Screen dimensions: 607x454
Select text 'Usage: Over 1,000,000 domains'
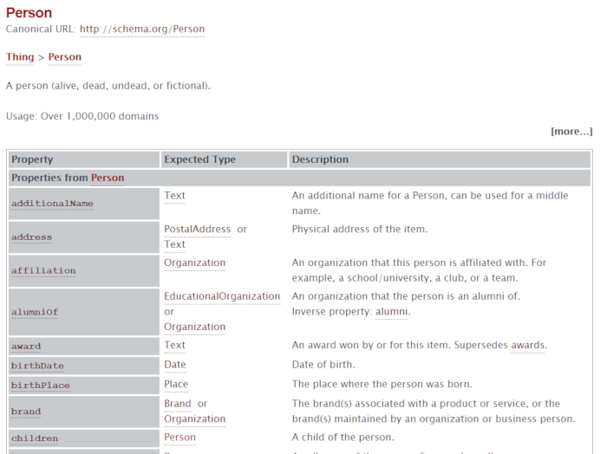coord(82,116)
